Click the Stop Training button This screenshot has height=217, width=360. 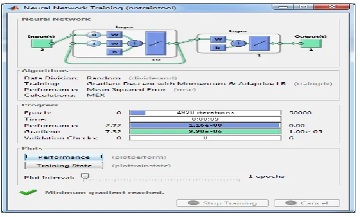pos(223,203)
